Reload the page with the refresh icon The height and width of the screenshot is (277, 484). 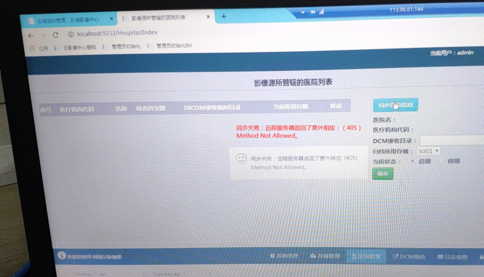click(56, 35)
